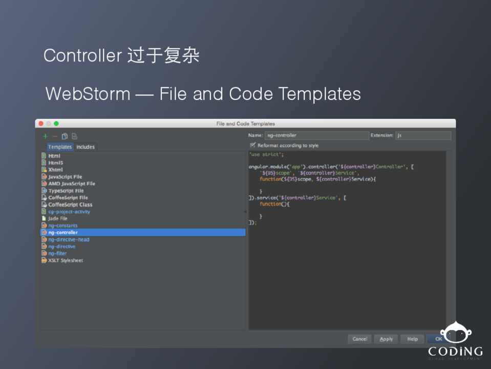Toggle Reformat according to style checkbox

point(252,146)
